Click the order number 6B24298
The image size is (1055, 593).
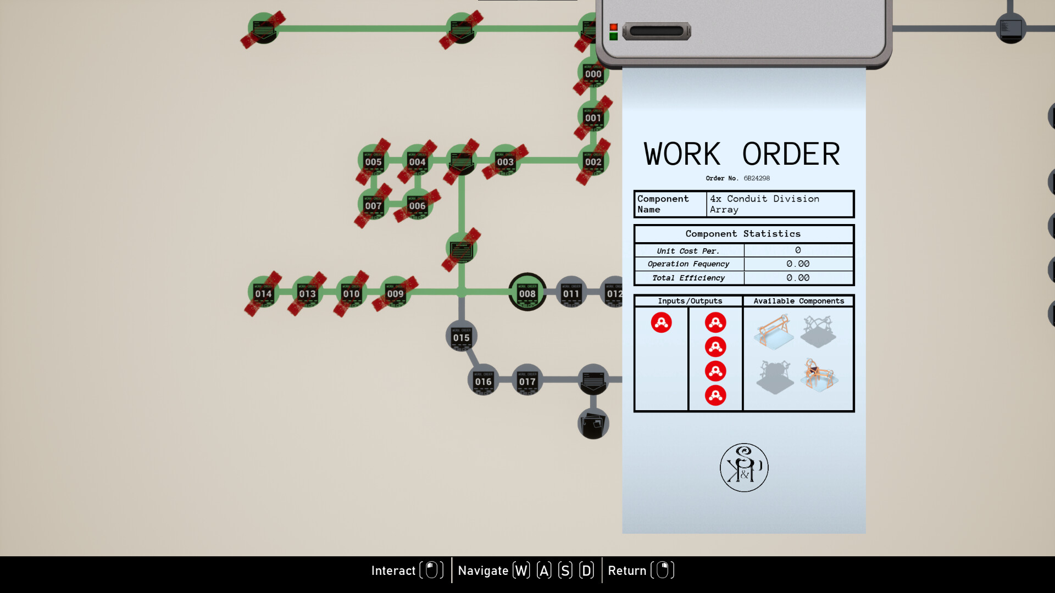(x=757, y=178)
